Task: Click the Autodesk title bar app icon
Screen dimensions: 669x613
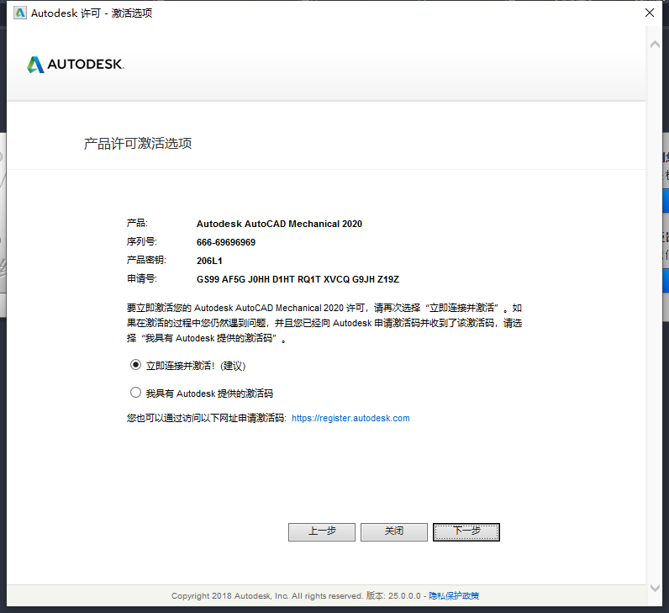Action: click(x=19, y=13)
